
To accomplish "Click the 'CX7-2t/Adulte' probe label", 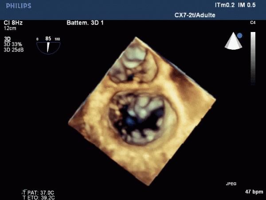I will 195,15.
